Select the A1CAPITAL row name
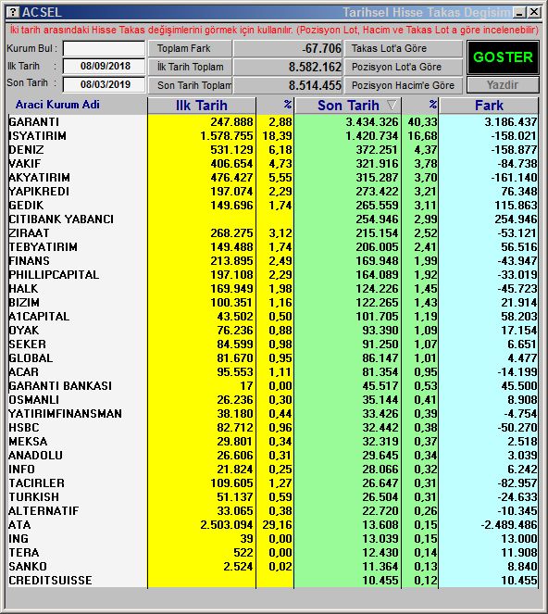The height and width of the screenshot is (614, 548). [x=39, y=317]
